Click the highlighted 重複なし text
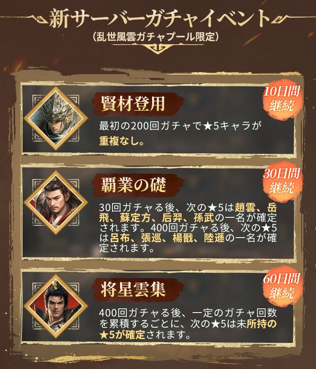Screen dimensions: 316x369 click(121, 141)
